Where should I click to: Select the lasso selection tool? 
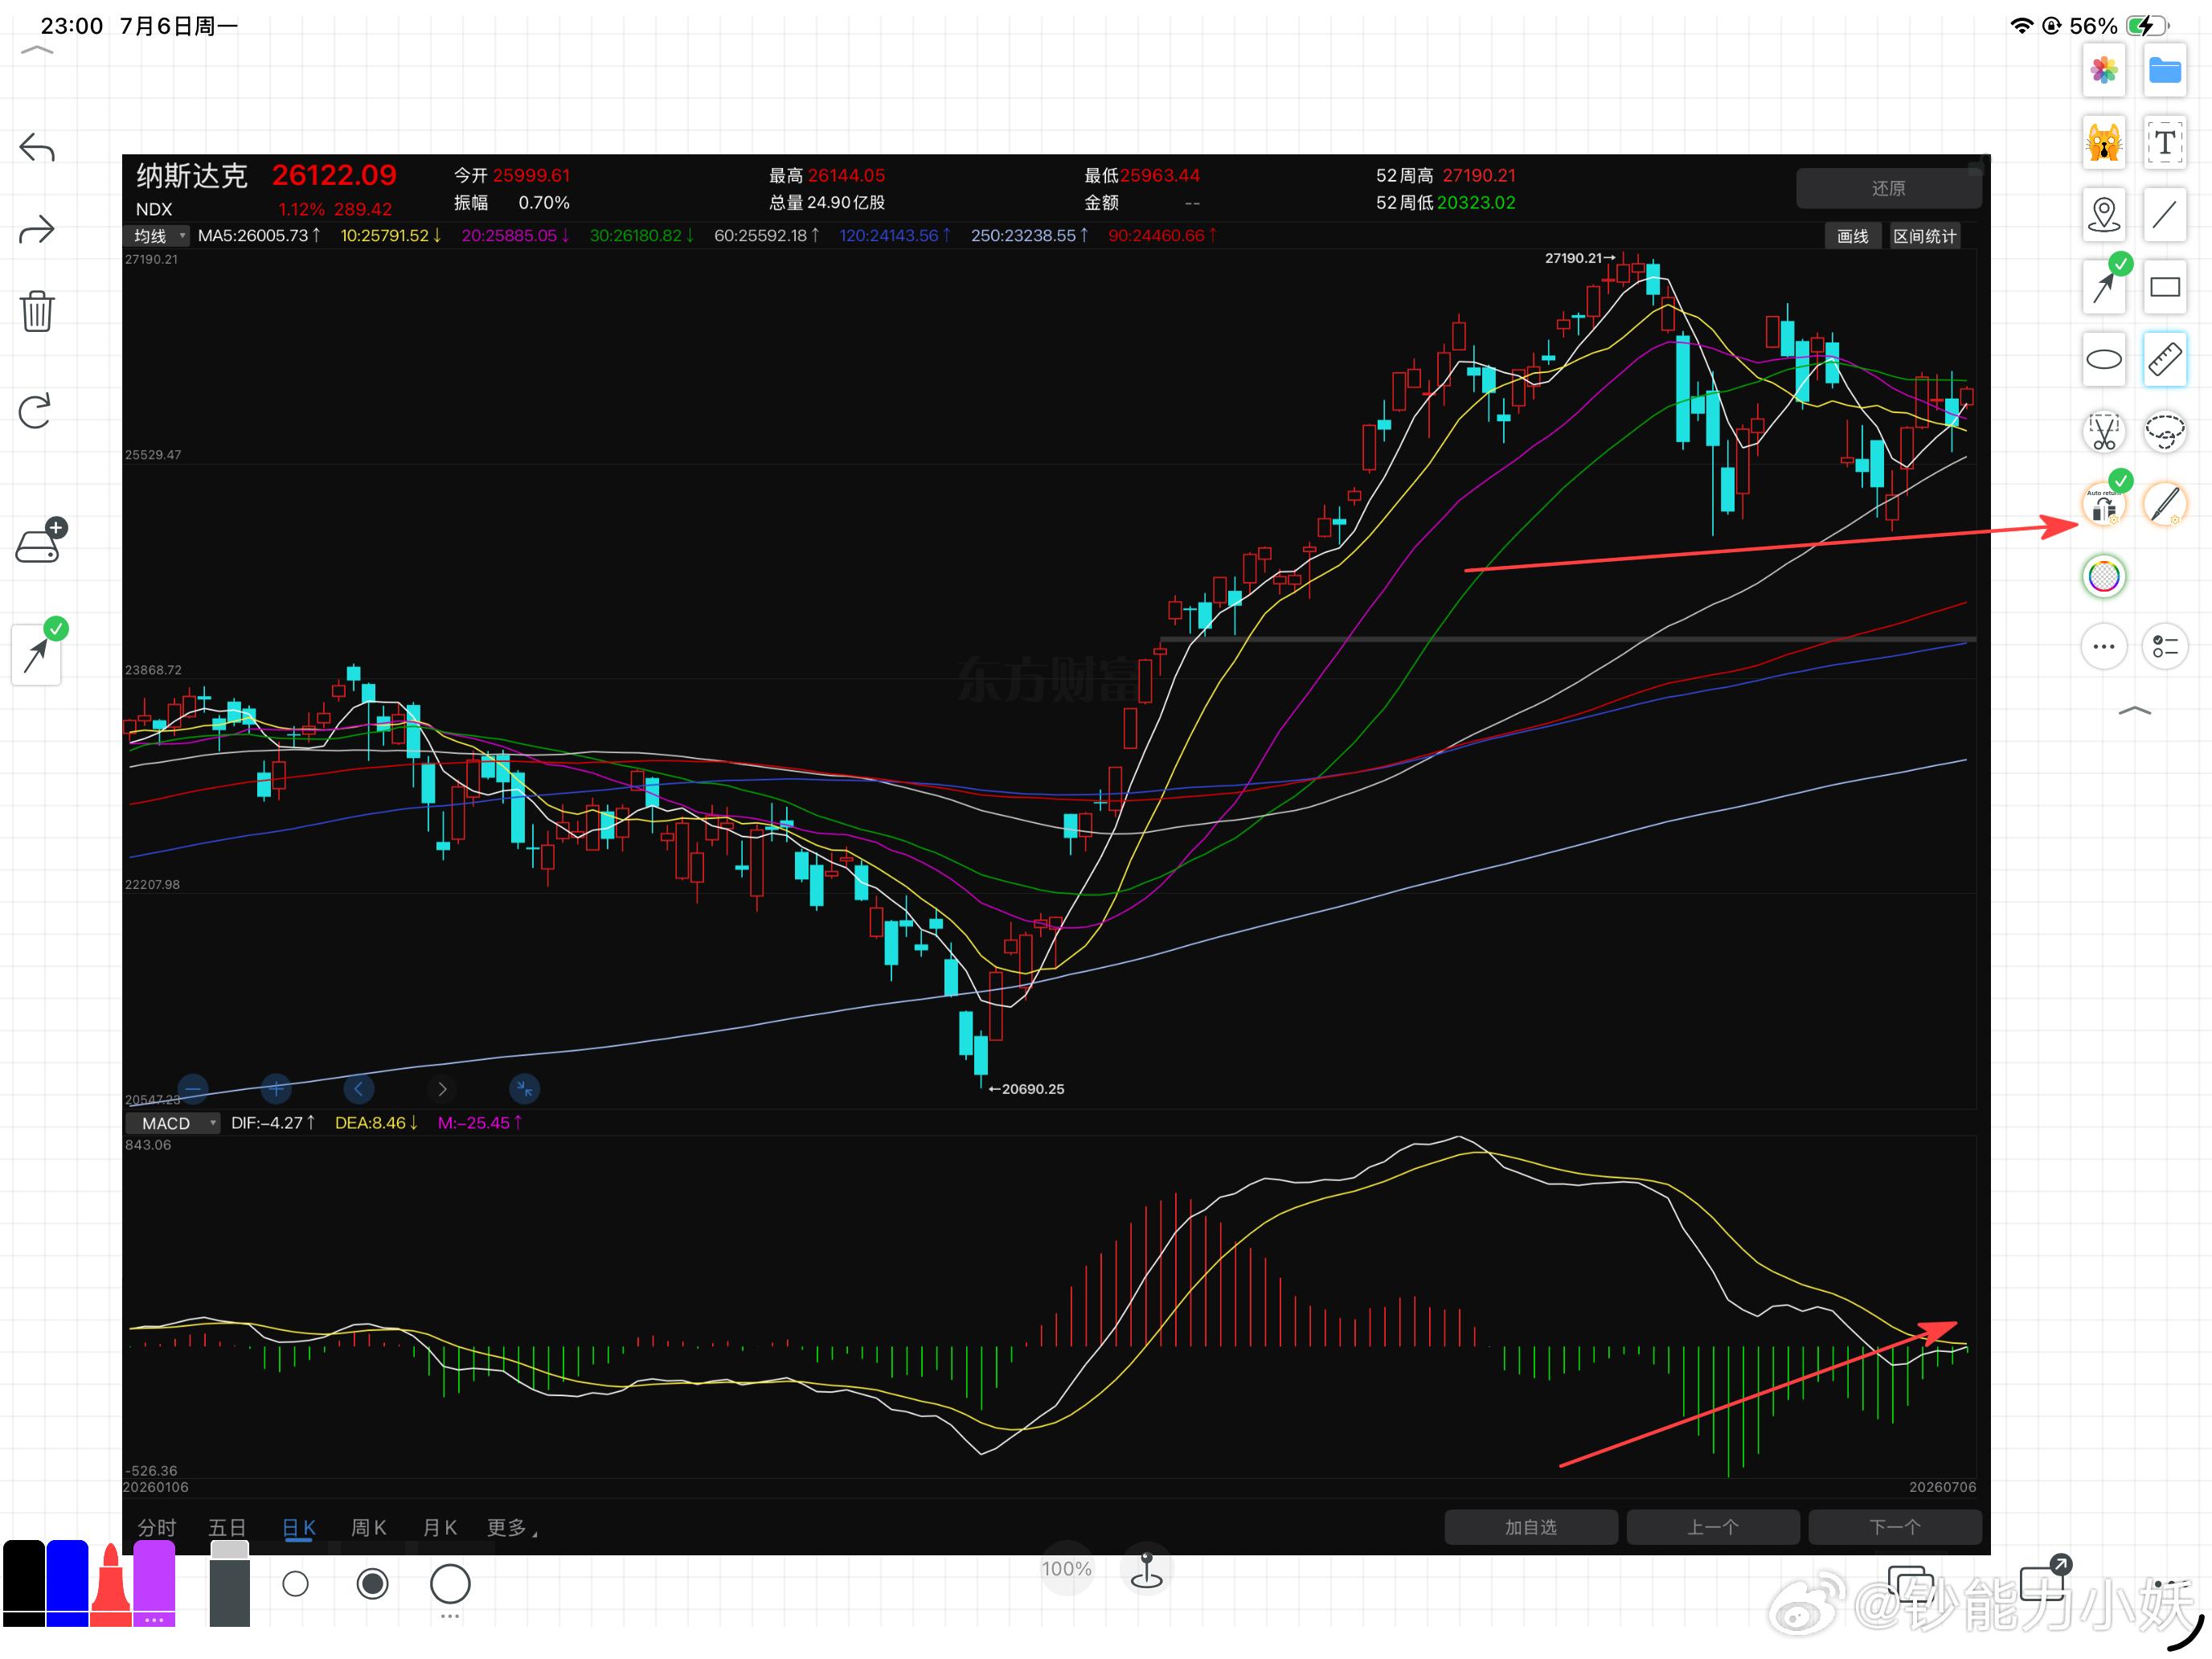2165,432
